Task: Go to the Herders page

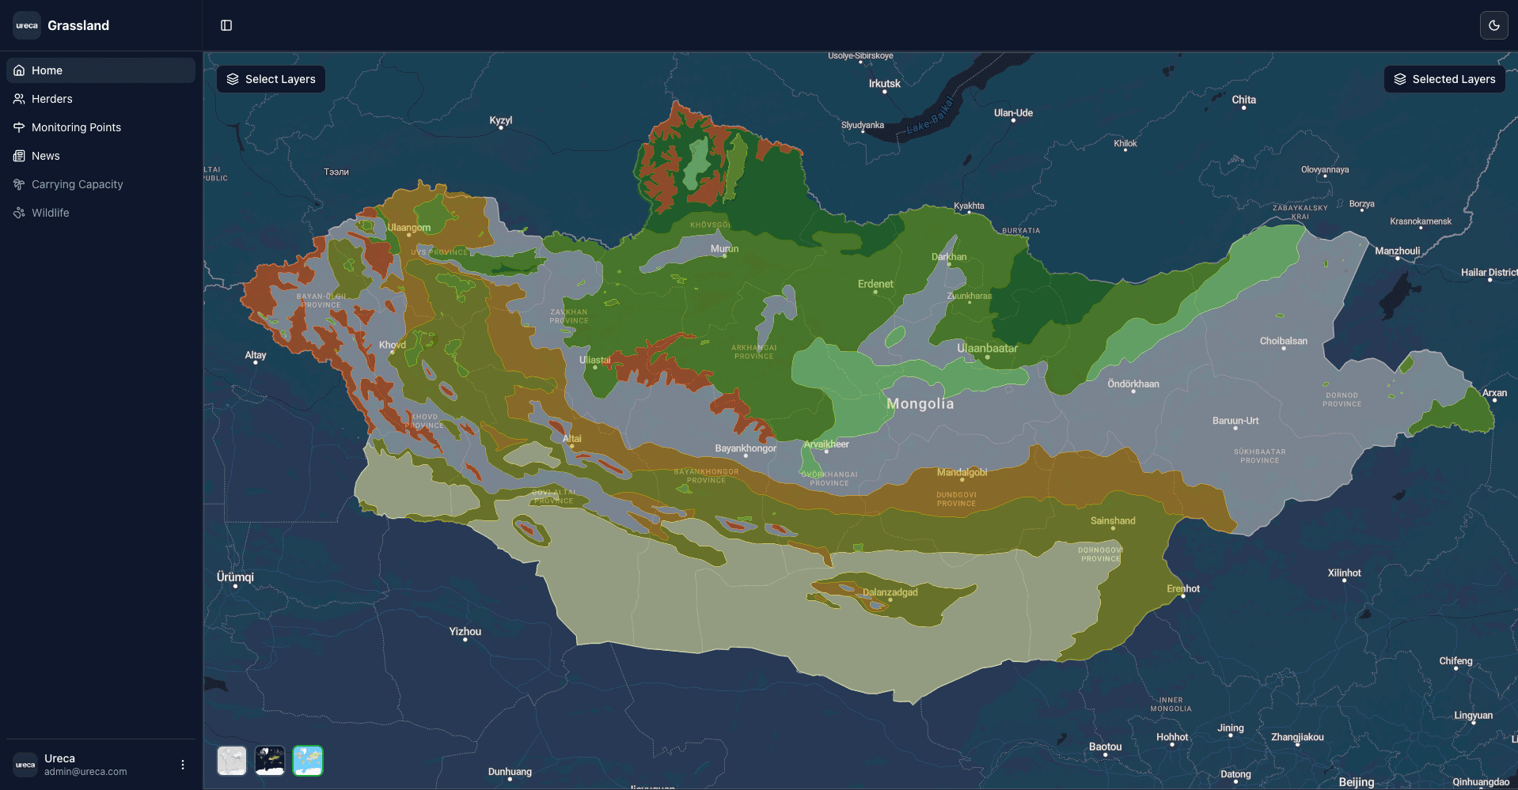Action: 101,99
